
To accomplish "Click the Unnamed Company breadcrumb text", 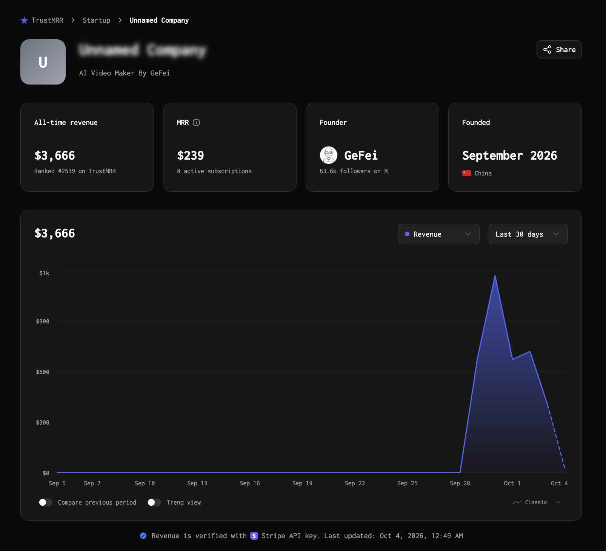I will [159, 20].
